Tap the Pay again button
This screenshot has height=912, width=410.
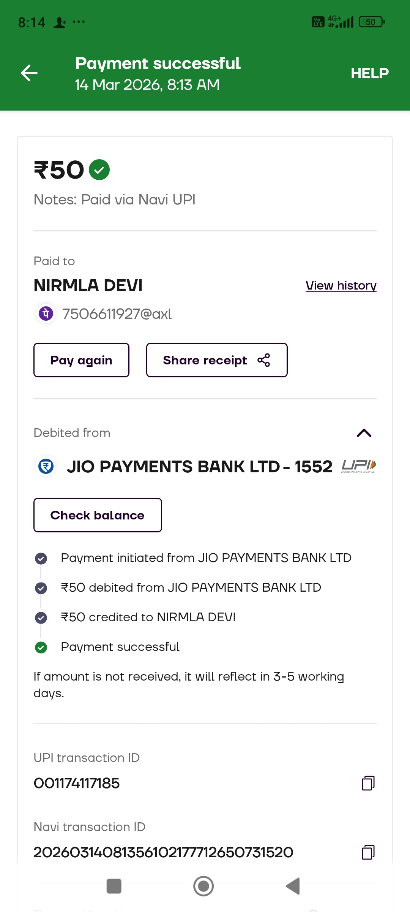click(x=81, y=360)
